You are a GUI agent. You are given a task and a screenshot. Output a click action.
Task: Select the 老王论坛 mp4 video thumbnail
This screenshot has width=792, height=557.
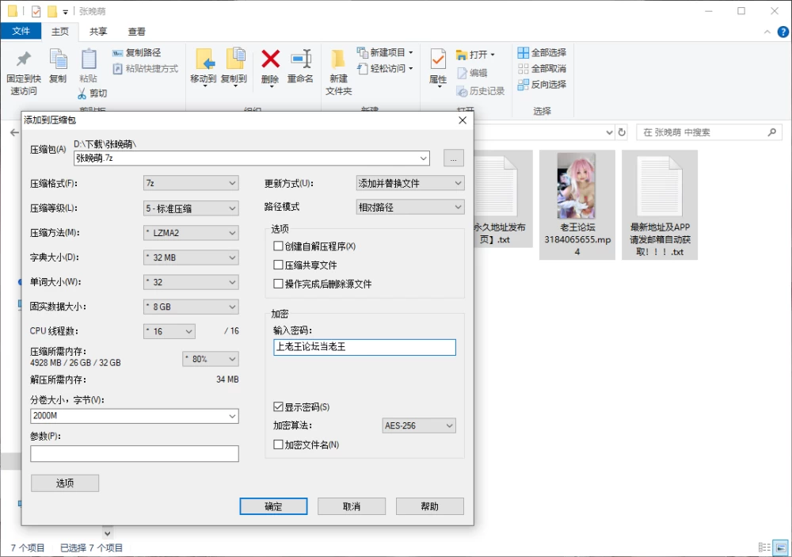pyautogui.click(x=577, y=185)
